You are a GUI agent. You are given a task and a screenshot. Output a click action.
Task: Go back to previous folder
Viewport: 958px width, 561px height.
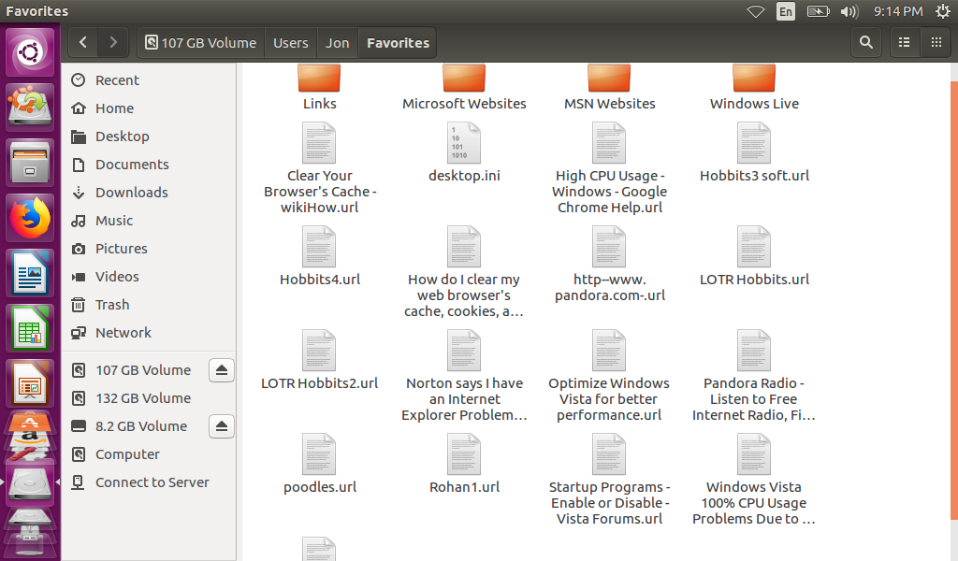tap(83, 42)
